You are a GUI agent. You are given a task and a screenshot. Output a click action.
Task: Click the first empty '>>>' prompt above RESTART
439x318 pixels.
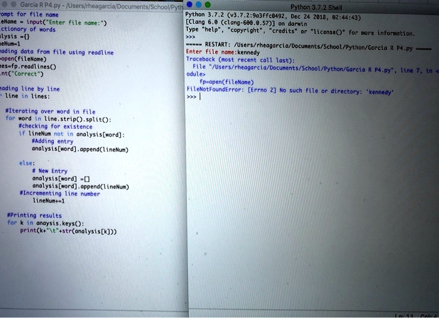click(x=190, y=36)
